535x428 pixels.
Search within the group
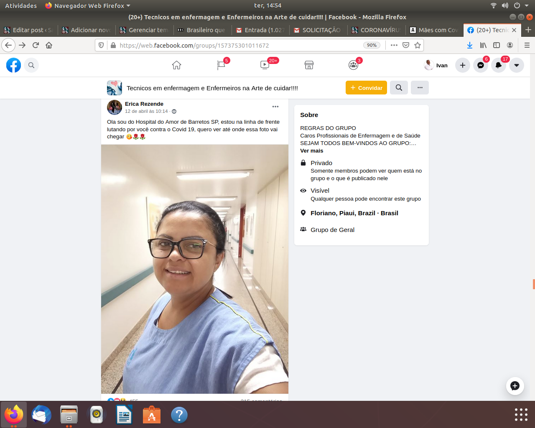pyautogui.click(x=399, y=88)
